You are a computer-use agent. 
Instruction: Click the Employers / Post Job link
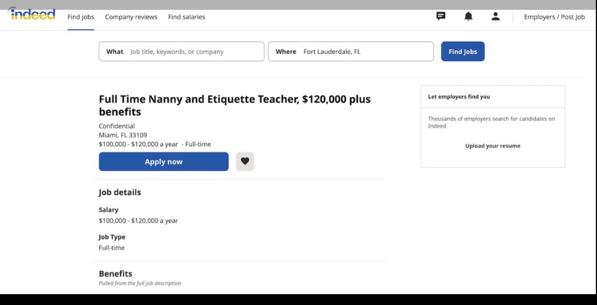tap(554, 17)
